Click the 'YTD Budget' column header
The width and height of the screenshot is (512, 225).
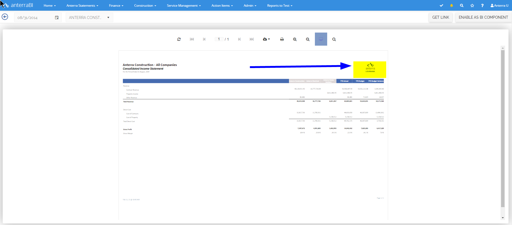(x=360, y=81)
